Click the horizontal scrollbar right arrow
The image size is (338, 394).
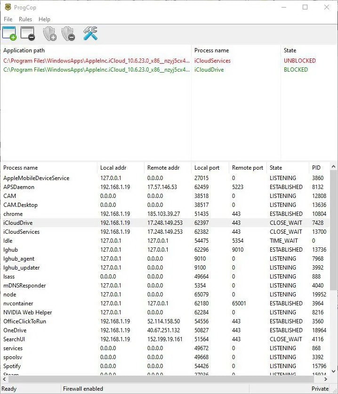(x=326, y=379)
